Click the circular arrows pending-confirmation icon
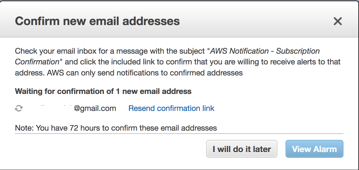 coord(19,109)
